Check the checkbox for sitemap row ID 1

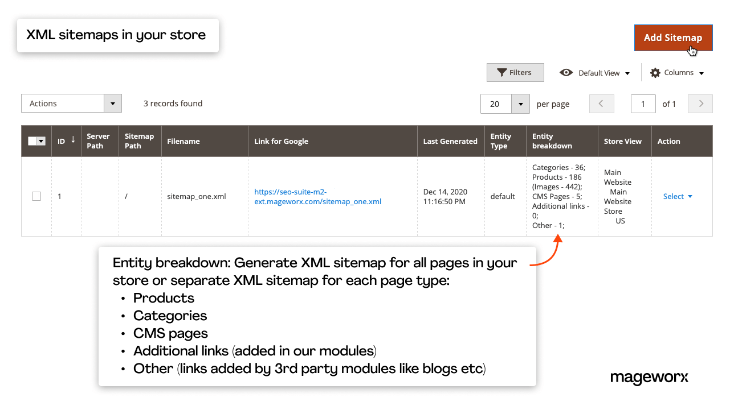36,196
